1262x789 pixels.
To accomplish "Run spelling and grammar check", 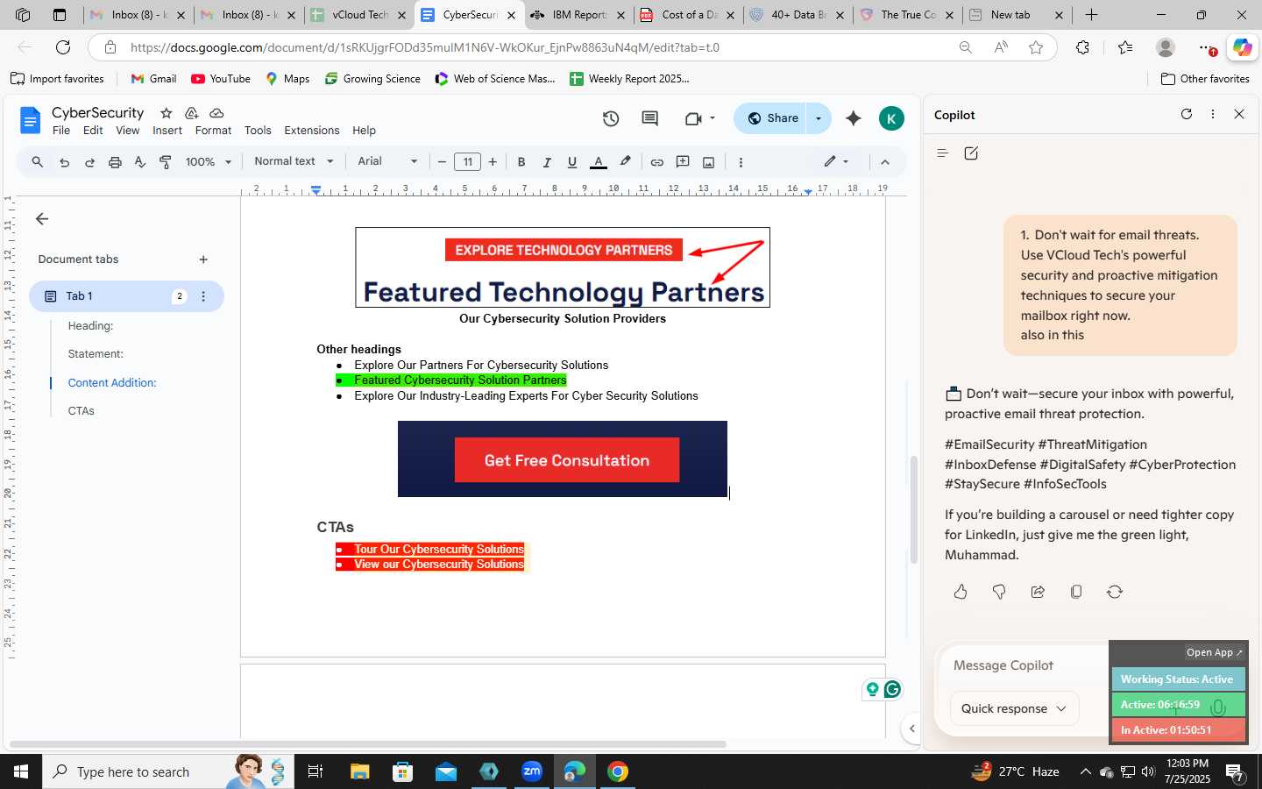I will pyautogui.click(x=140, y=162).
